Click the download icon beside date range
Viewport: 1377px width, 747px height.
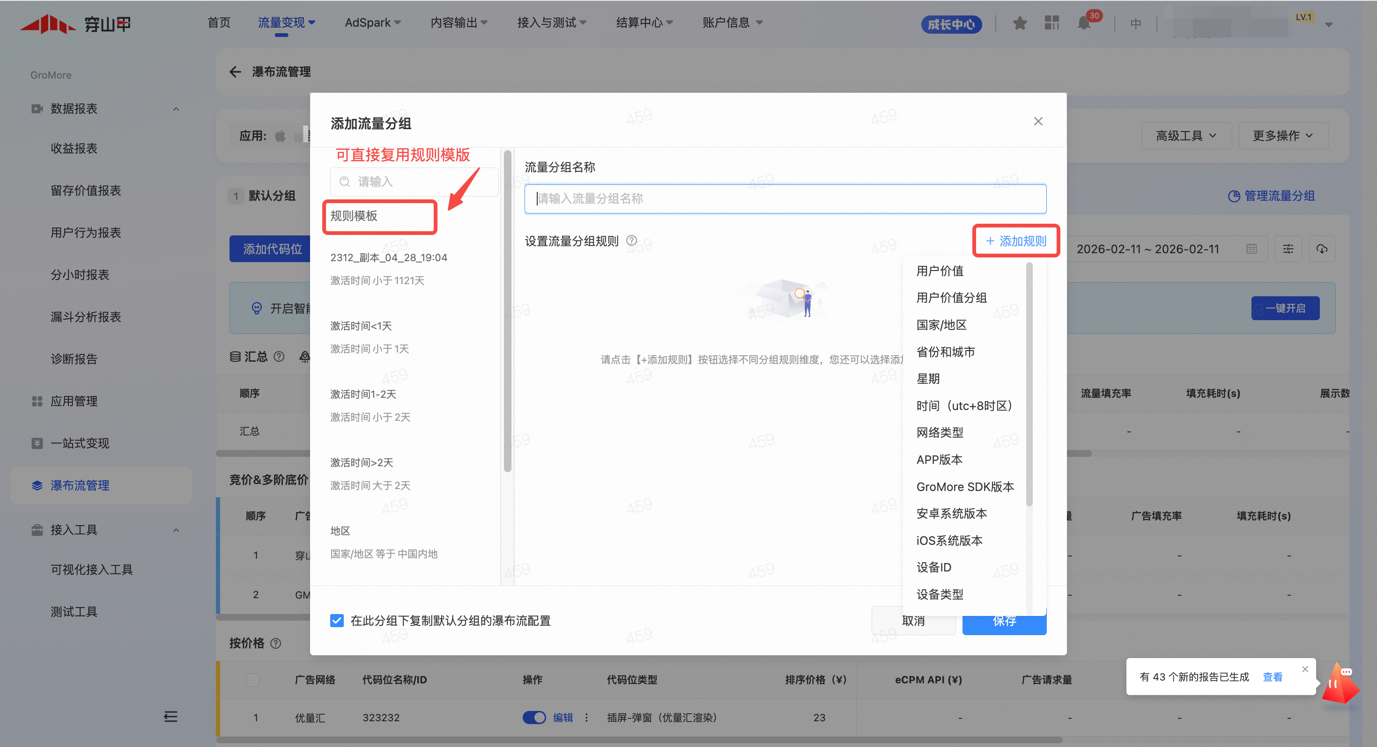point(1321,249)
